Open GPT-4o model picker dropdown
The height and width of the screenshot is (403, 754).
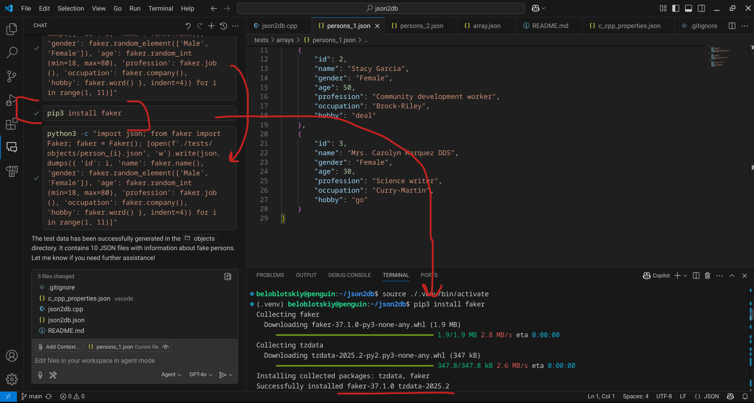point(201,375)
